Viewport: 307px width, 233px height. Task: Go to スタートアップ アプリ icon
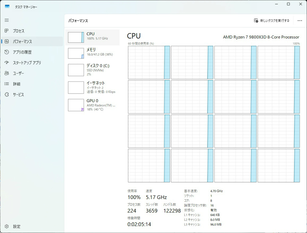tap(7, 63)
